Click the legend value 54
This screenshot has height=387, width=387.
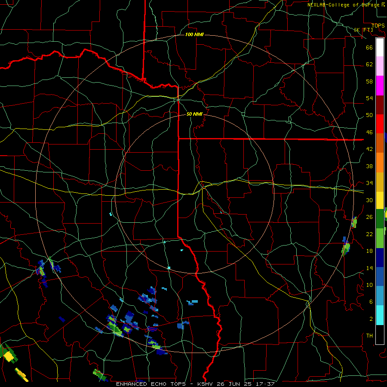coord(369,98)
